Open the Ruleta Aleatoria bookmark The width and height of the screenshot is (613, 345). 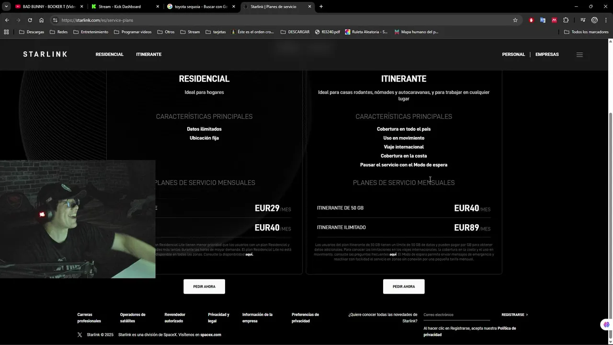click(x=366, y=32)
